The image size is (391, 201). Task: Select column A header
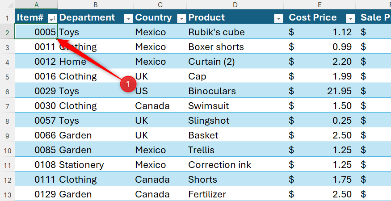36,4
